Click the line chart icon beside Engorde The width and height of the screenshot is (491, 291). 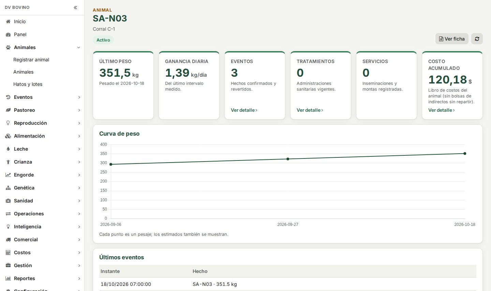(8, 175)
